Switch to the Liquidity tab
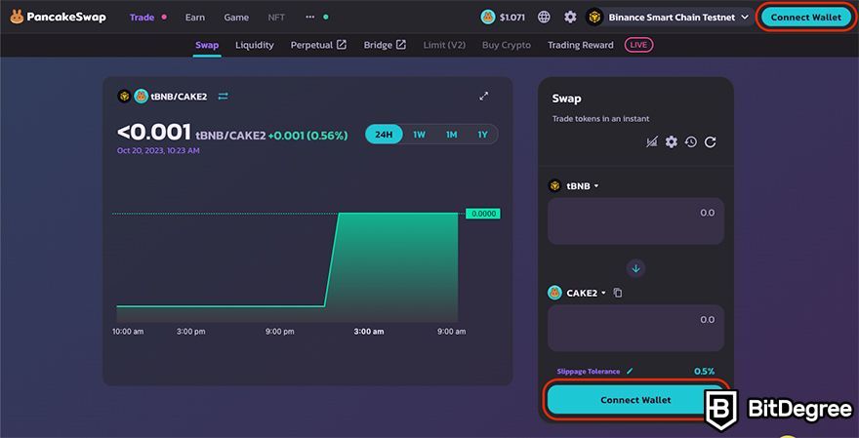This screenshot has height=438, width=859. 254,45
